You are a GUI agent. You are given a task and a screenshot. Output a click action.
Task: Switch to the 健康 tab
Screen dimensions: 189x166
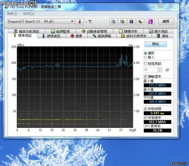[x=76, y=36]
